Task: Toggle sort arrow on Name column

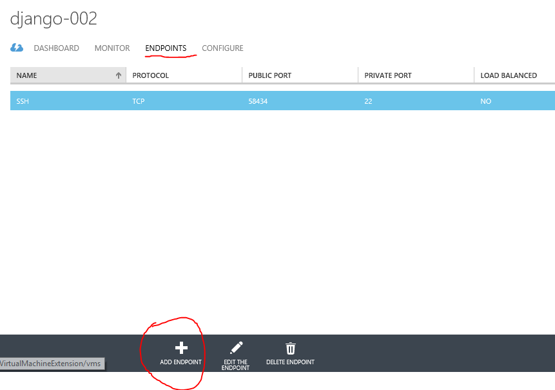Action: 119,75
